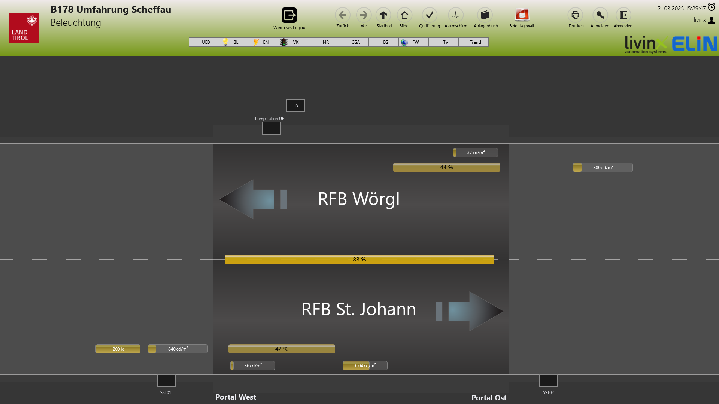Click the Anmelden key icon
This screenshot has height=404, width=719.
pyautogui.click(x=600, y=15)
